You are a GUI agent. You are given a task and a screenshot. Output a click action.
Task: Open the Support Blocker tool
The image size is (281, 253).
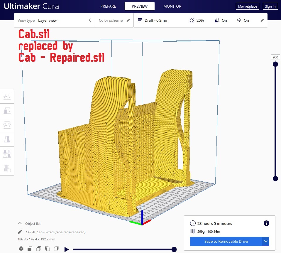click(x=7, y=168)
